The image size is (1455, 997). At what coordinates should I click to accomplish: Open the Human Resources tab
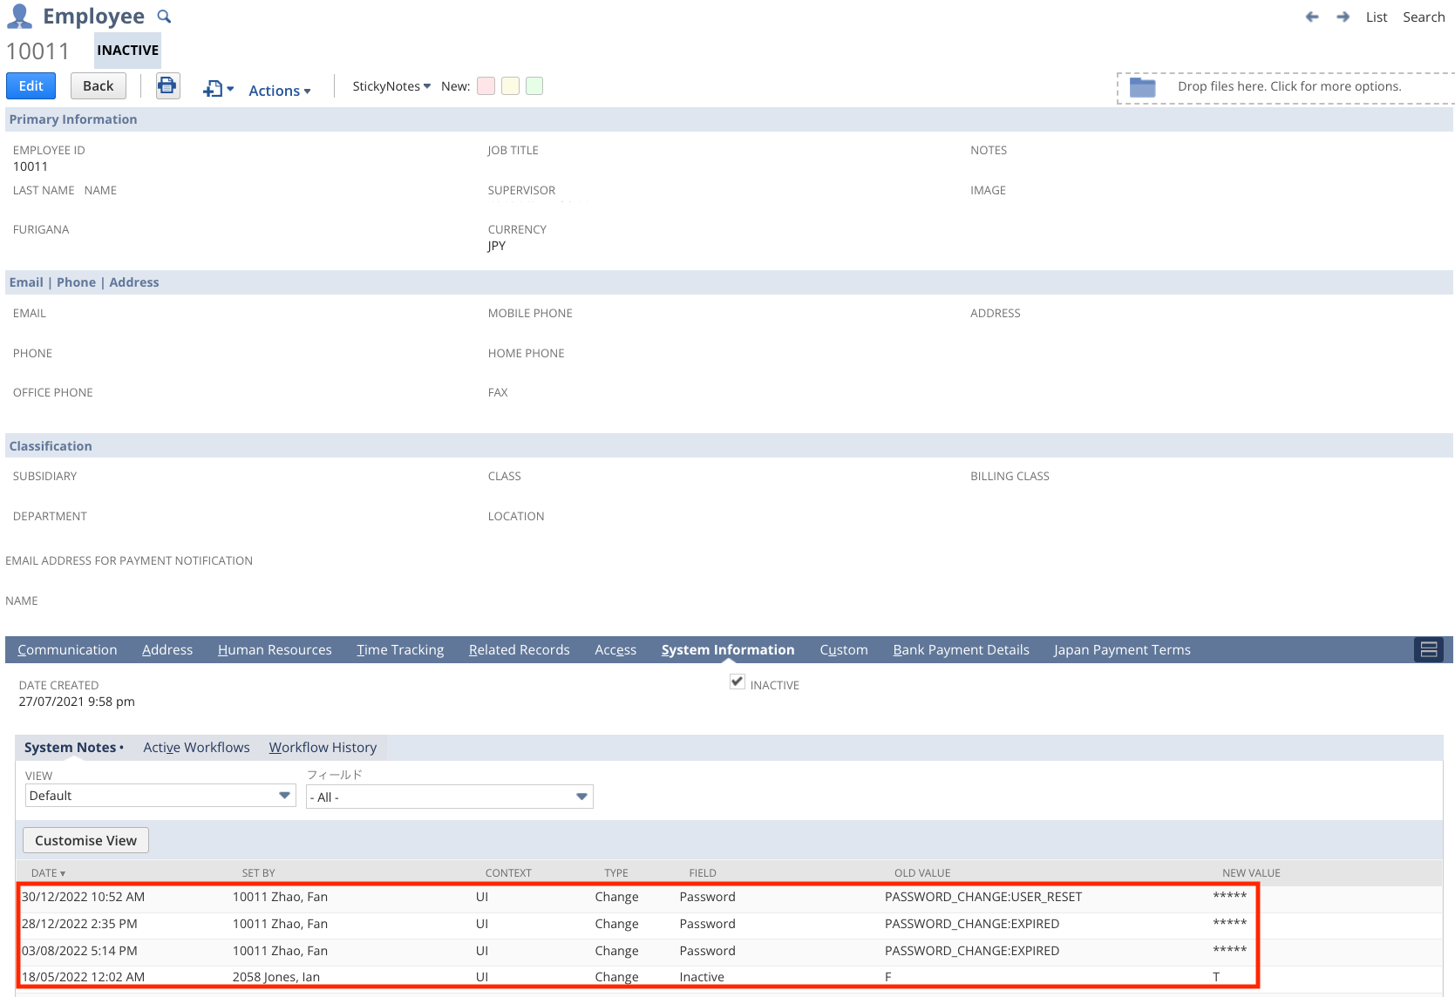(x=275, y=650)
